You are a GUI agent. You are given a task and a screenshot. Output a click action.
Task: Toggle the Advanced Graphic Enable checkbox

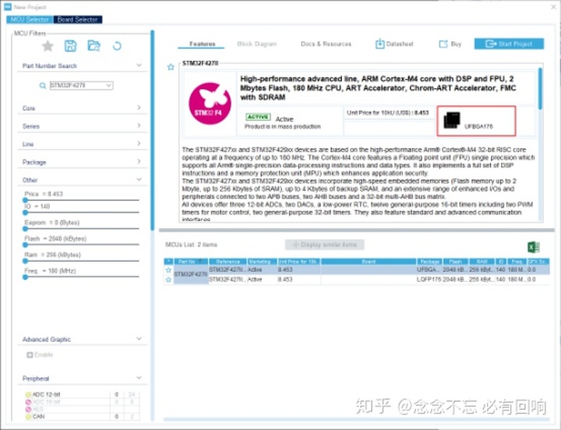pyautogui.click(x=30, y=355)
